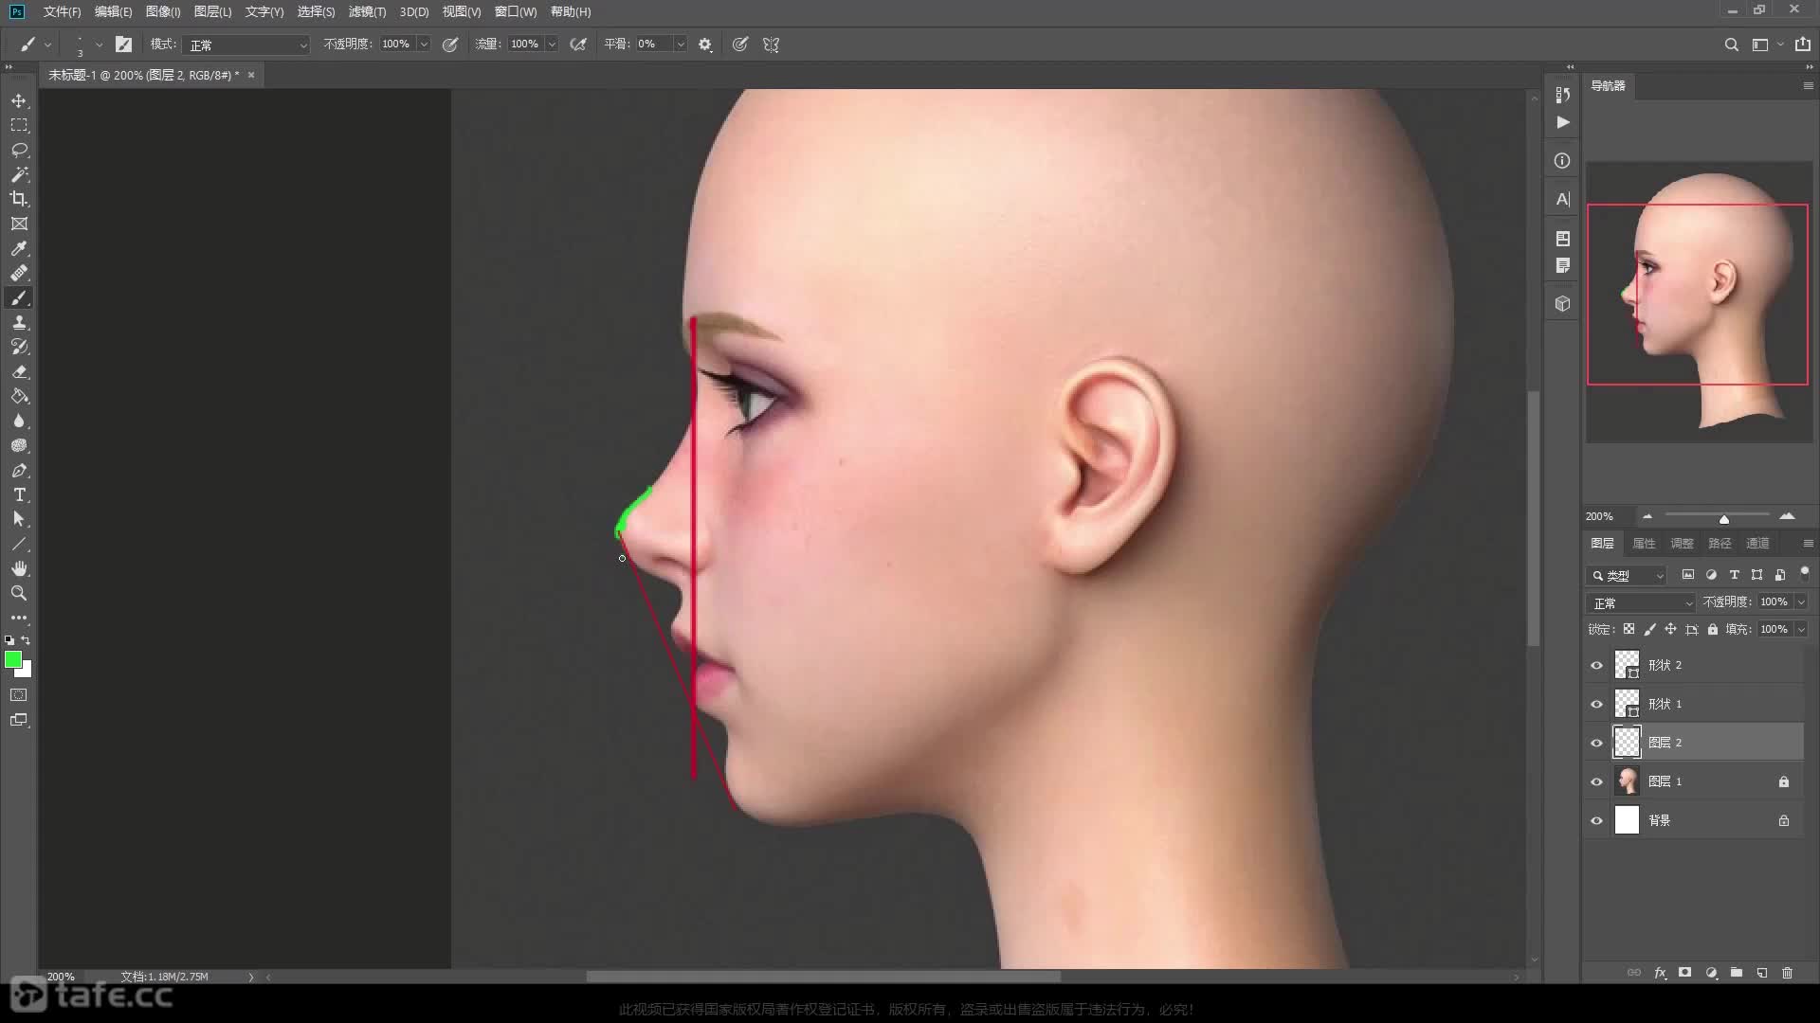Click the green foreground color swatch
Screen dimensions: 1820x1023
[x=11, y=658]
